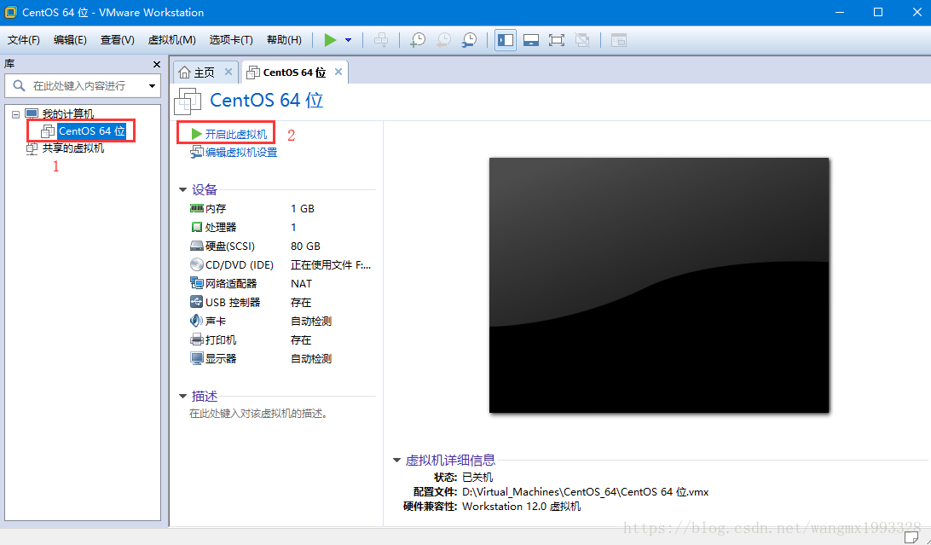Collapse the 虚拟机详细信息 section
The height and width of the screenshot is (545, 931).
point(396,460)
